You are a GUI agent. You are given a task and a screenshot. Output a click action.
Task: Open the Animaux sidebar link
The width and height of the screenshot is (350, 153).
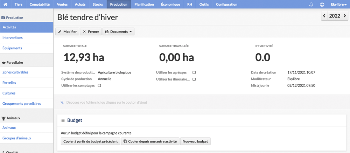(27, 128)
